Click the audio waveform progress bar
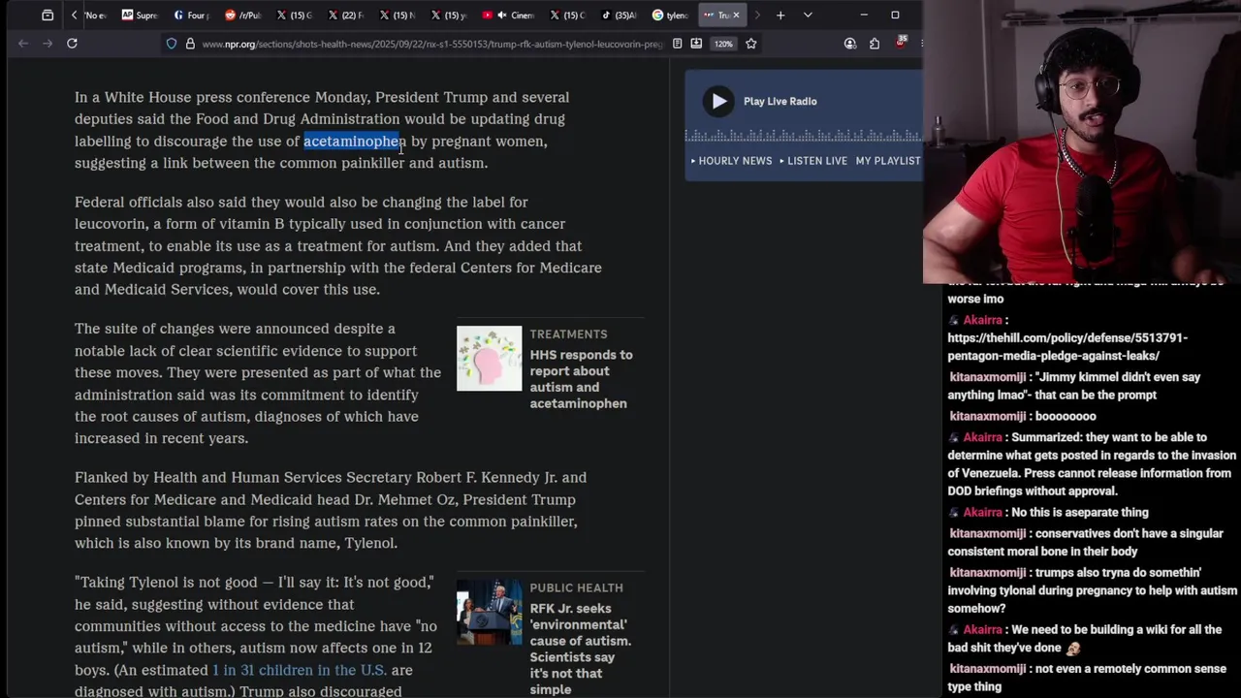The width and height of the screenshot is (1241, 698). [x=804, y=136]
